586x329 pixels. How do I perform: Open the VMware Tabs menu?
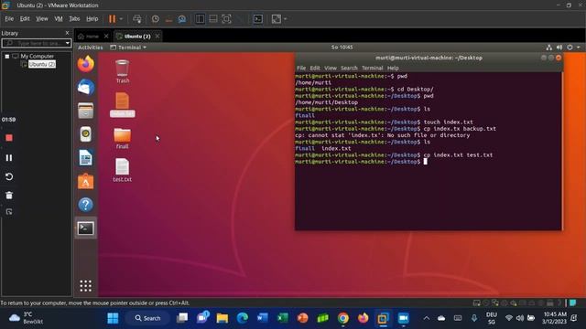pos(74,18)
